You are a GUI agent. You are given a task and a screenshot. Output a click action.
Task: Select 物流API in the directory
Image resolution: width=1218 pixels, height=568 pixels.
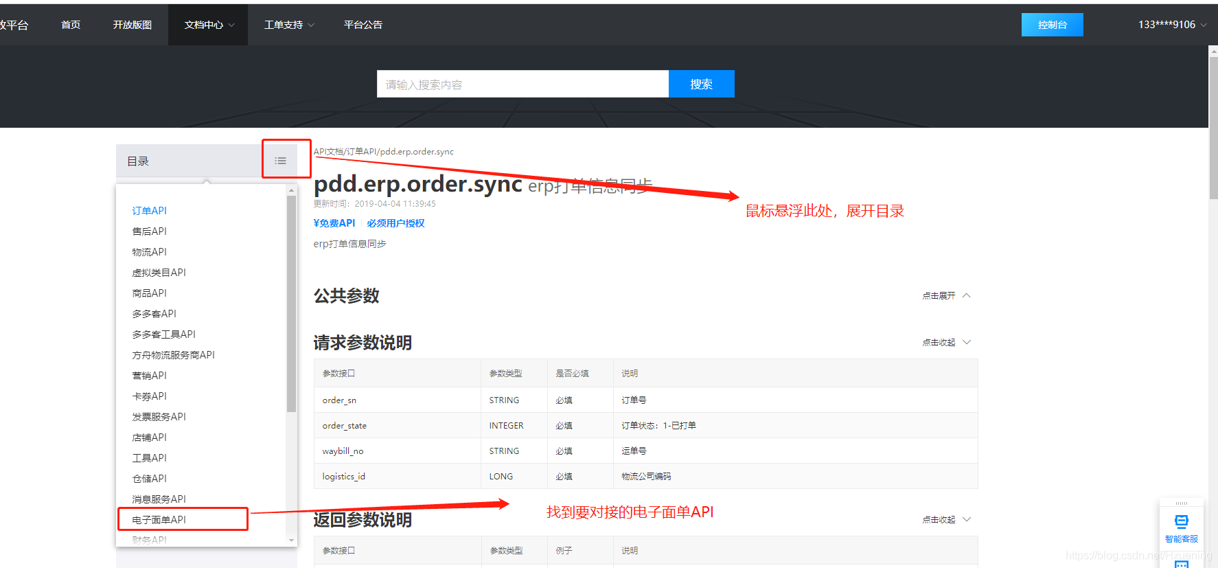click(149, 252)
